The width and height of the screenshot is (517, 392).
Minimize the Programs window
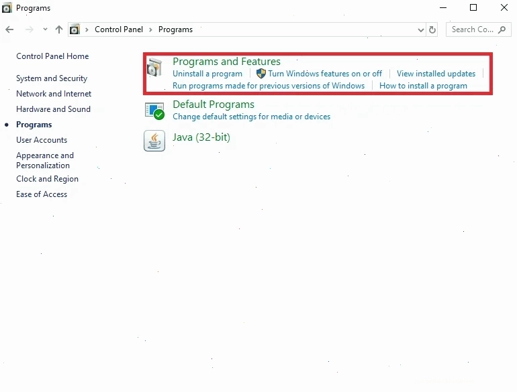(x=443, y=7)
